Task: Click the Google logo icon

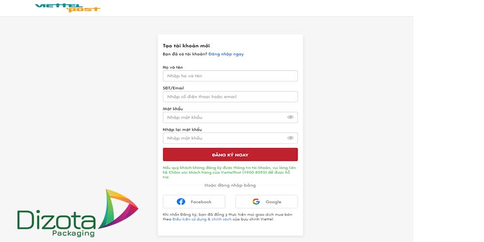Action: click(x=256, y=202)
